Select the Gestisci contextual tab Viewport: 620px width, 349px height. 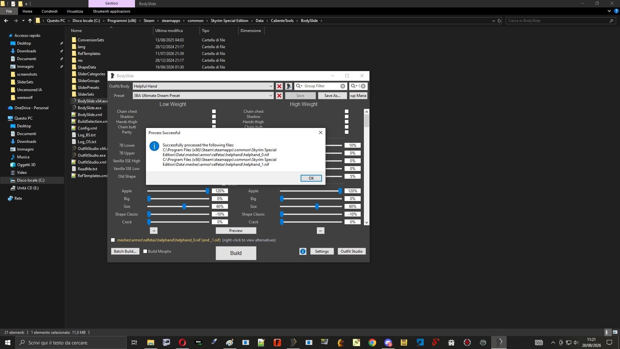(x=112, y=4)
